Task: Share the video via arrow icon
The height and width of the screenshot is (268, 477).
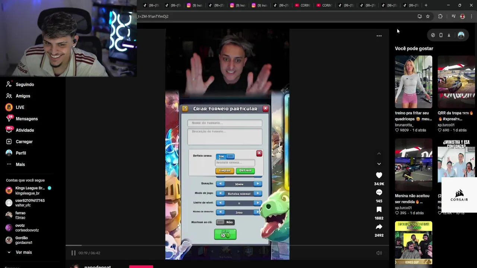Action: (379, 227)
